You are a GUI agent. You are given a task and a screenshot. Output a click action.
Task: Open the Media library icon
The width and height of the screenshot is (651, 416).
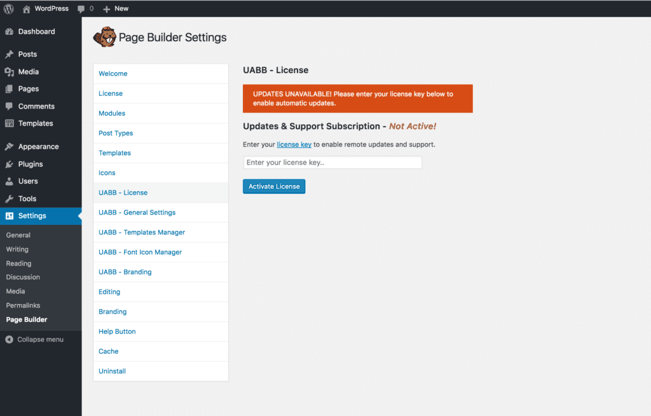(9, 72)
